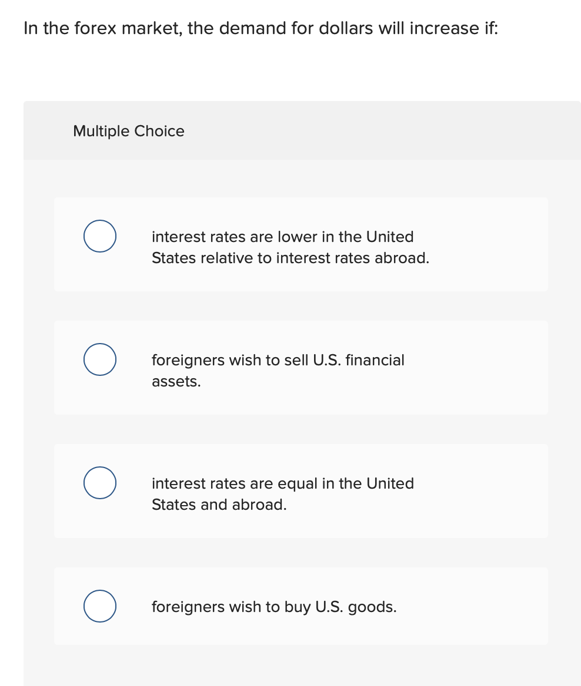The width and height of the screenshot is (581, 686).
Task: Click the text 'States and abroad.'
Action: coord(219,505)
